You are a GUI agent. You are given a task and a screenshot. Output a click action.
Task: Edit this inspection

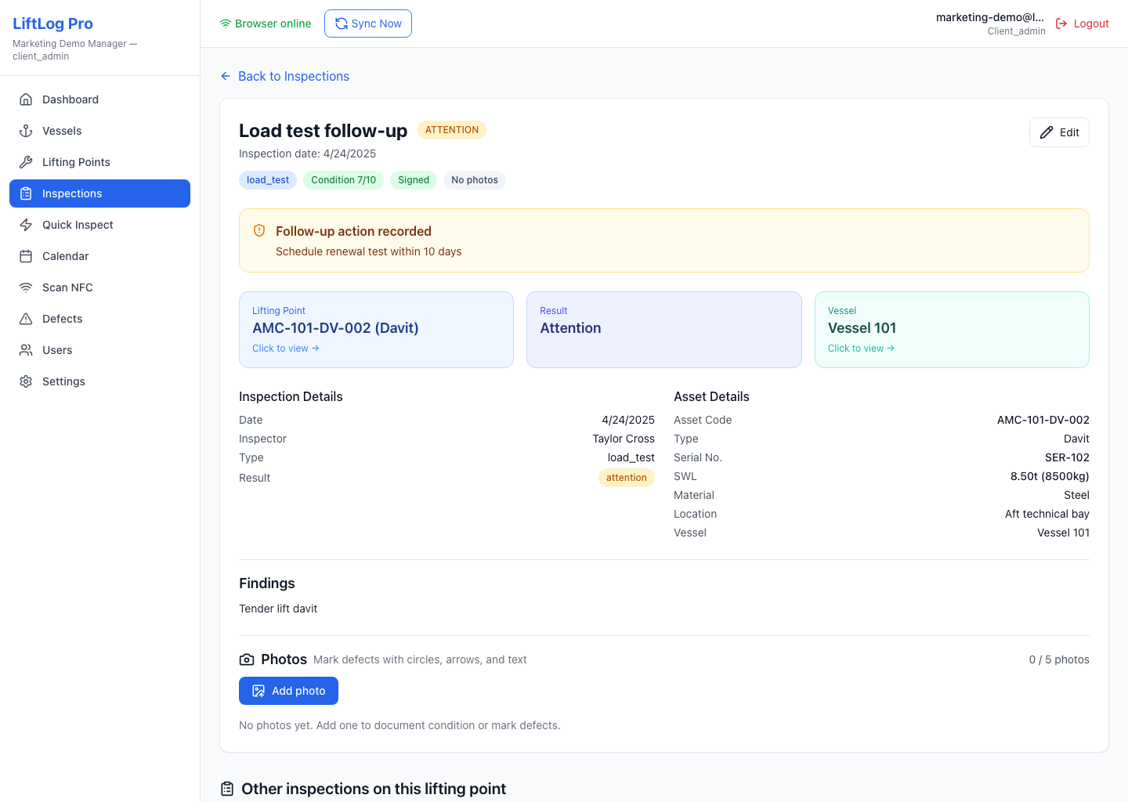pos(1059,132)
